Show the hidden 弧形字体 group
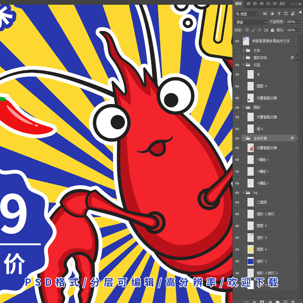Image resolution: width=303 pixels, height=303 pixels. pos(237,58)
